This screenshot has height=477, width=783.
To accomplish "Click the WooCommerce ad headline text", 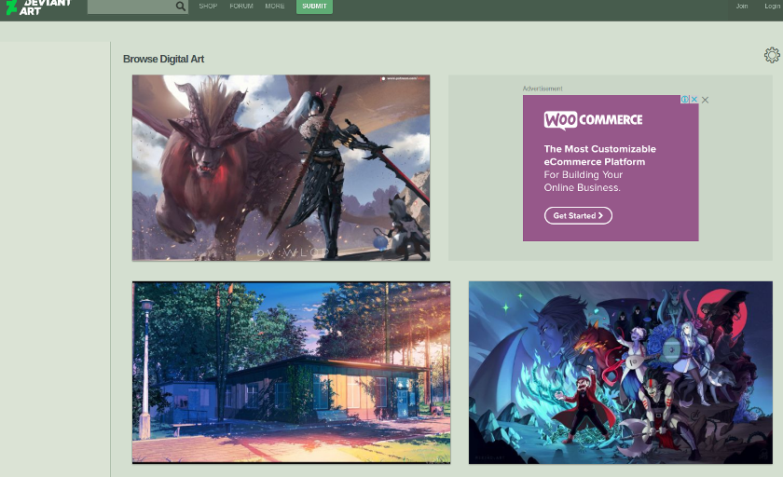I will click(599, 155).
